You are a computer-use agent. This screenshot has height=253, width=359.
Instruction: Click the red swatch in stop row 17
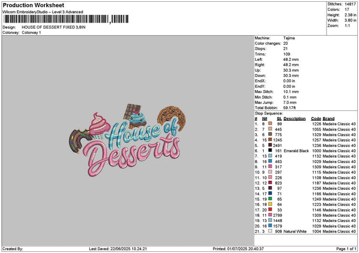click(x=270, y=209)
